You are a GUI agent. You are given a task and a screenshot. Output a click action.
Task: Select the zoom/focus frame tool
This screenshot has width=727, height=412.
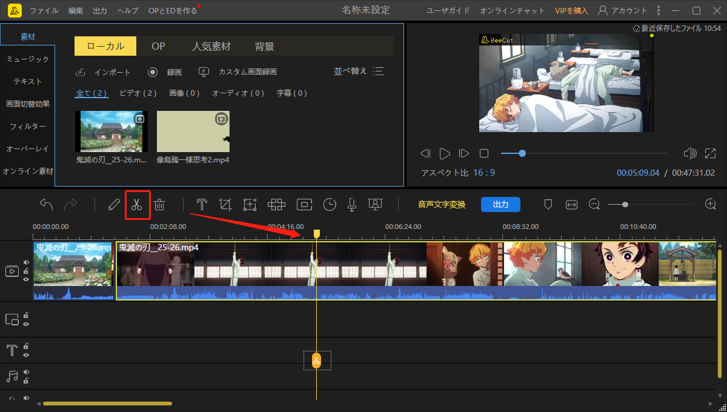coord(250,205)
